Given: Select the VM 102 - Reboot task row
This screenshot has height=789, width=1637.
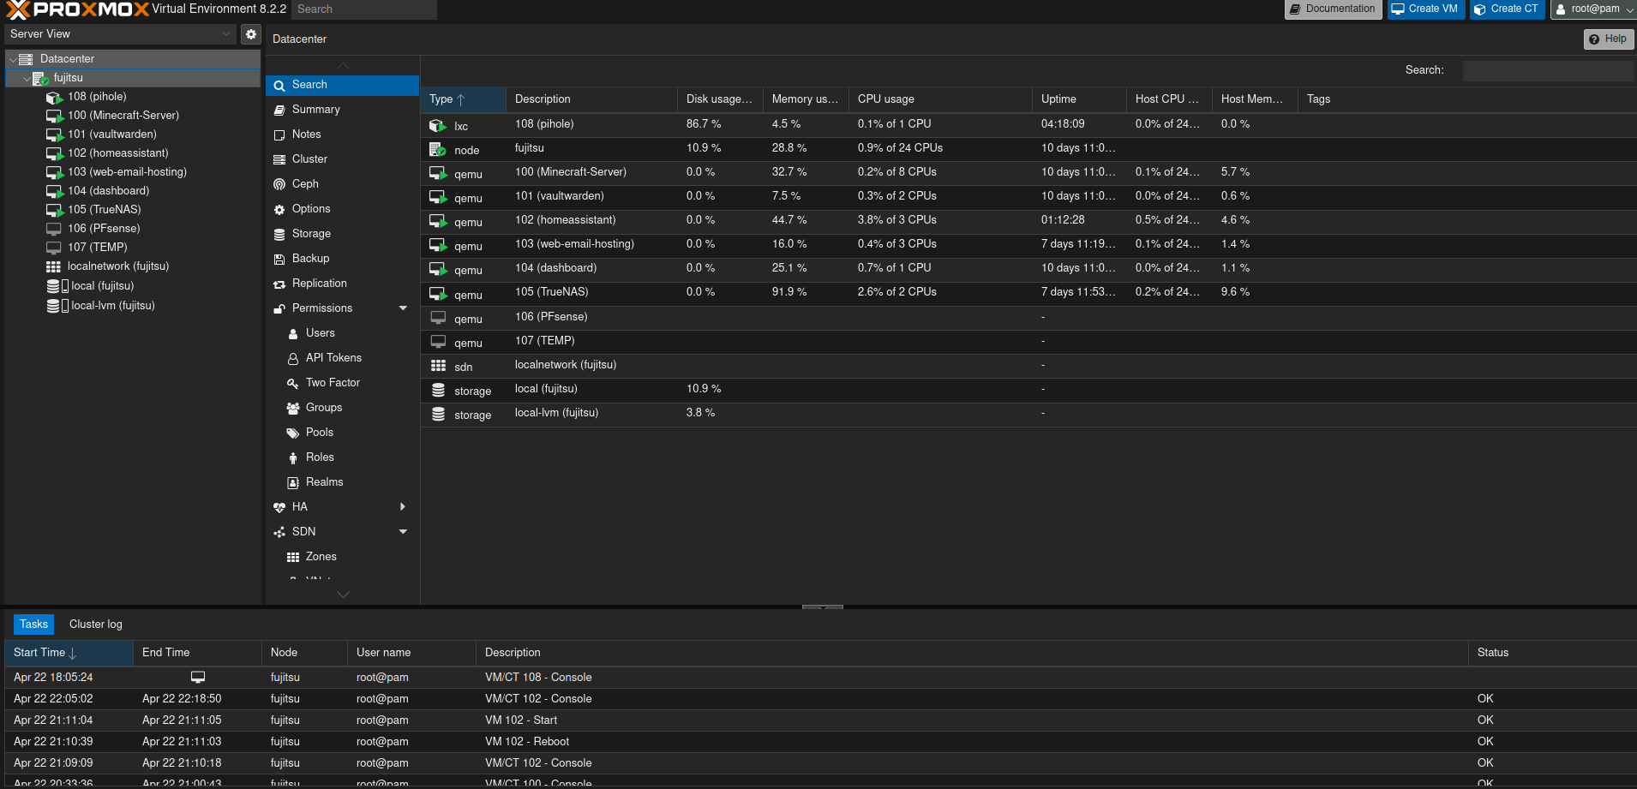Looking at the screenshot, I should (x=820, y=742).
